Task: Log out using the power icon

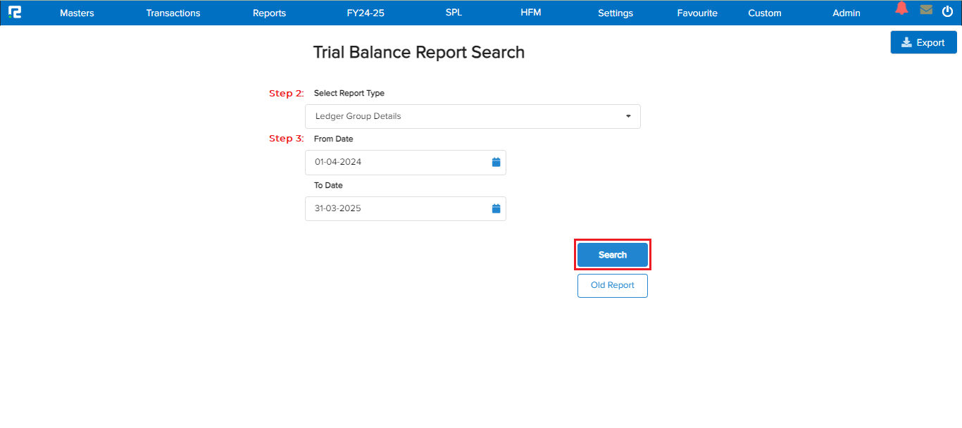Action: (948, 10)
